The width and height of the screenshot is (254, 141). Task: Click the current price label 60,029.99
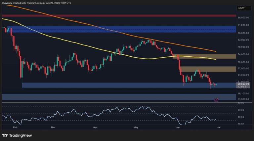click(x=243, y=84)
